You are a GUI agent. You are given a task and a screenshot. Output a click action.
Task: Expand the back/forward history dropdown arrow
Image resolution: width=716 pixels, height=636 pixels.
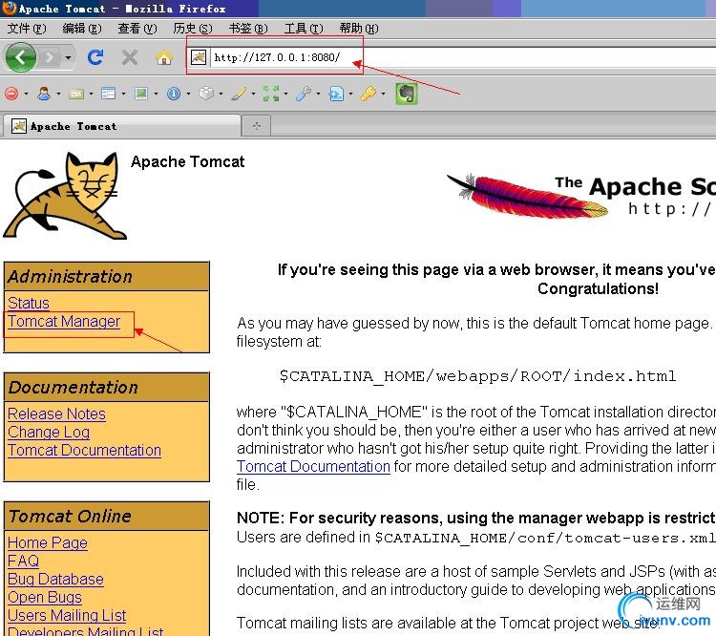coord(68,57)
